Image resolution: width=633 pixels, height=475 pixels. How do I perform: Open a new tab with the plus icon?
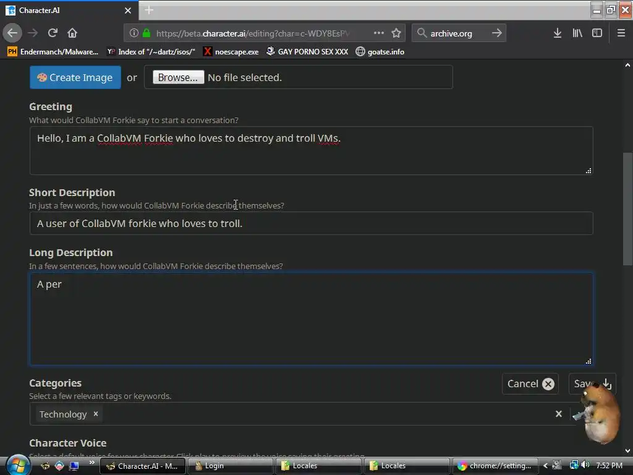click(x=149, y=10)
